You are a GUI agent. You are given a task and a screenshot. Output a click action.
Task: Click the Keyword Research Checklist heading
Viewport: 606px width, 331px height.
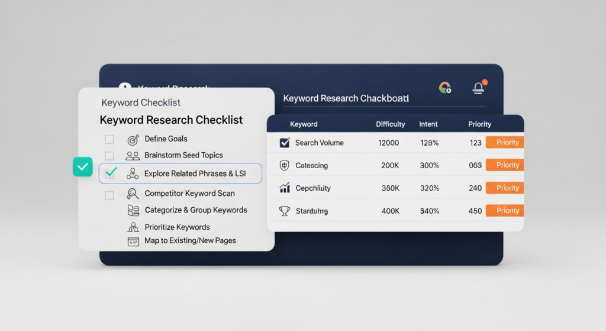171,120
